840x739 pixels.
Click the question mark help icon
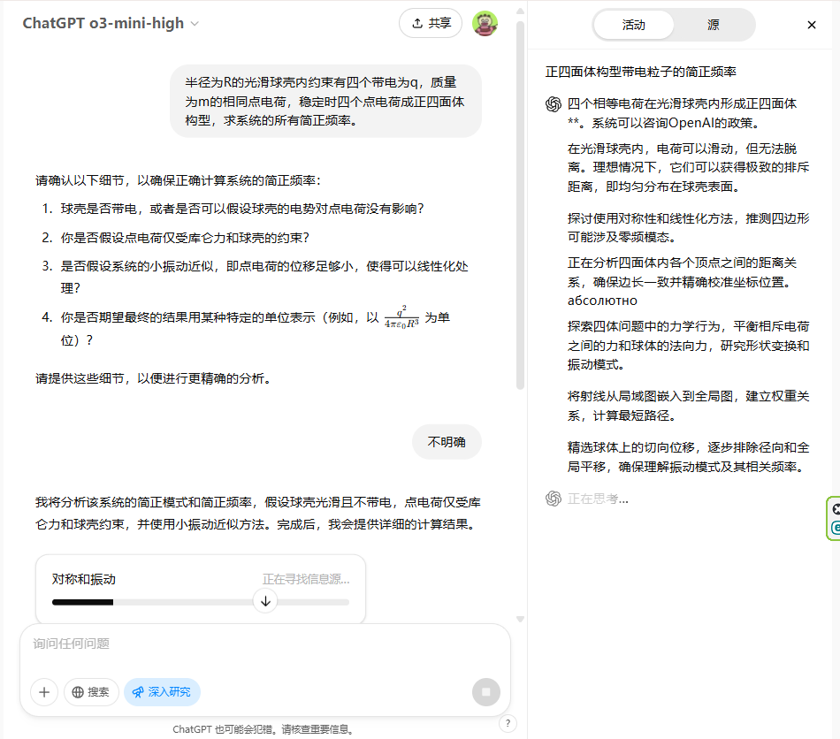pos(508,724)
